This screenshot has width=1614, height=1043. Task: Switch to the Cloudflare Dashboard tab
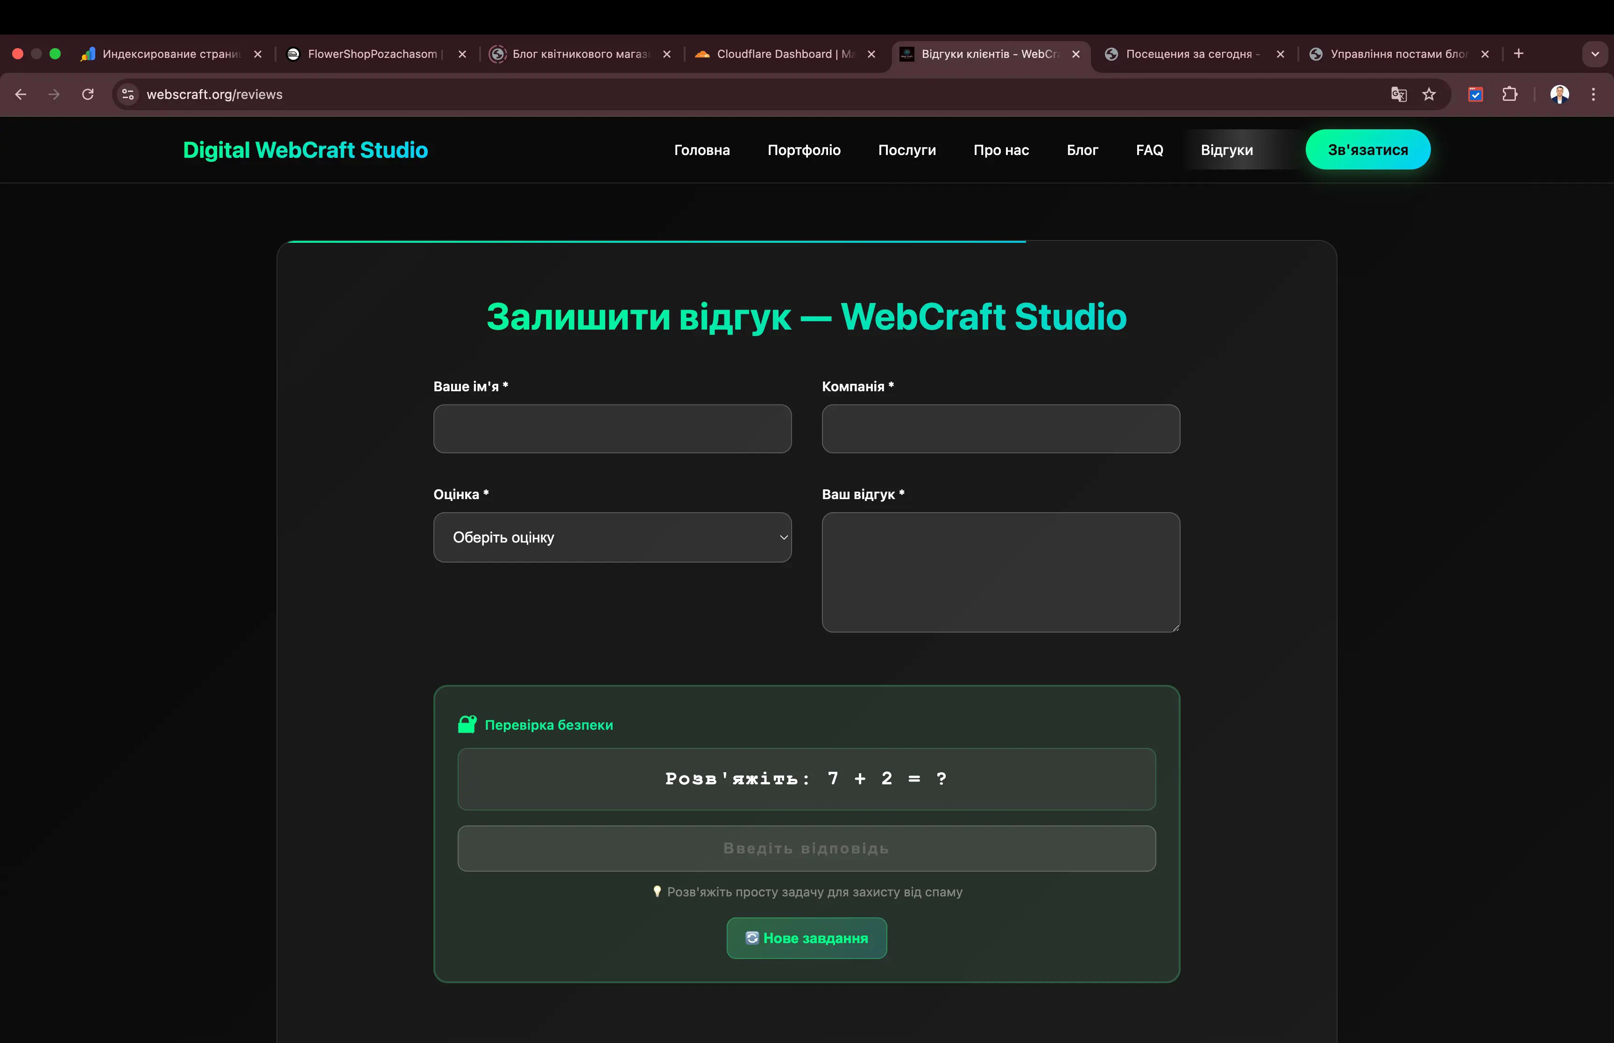pyautogui.click(x=779, y=54)
